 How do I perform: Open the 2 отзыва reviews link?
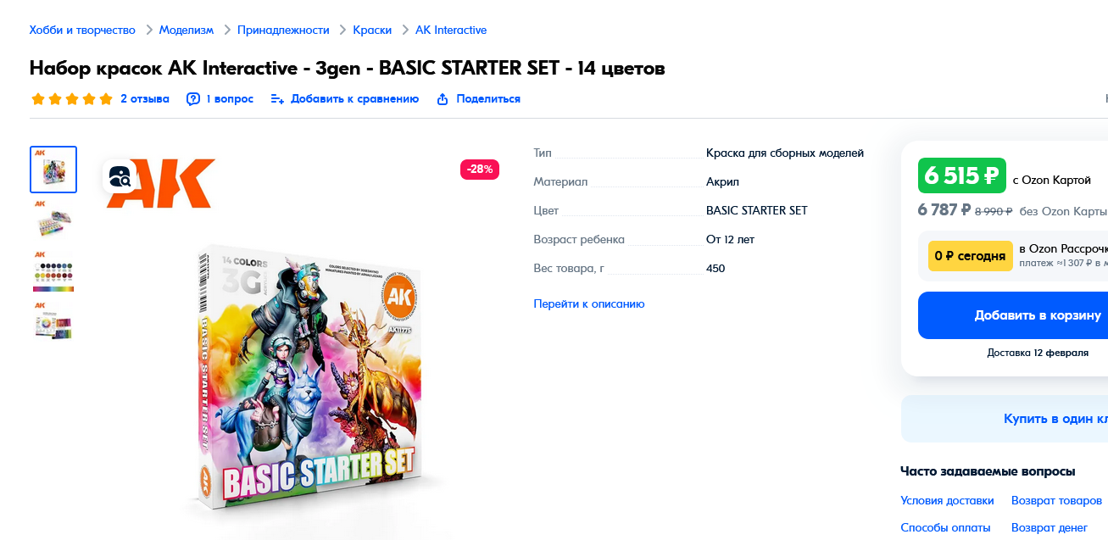[x=145, y=99]
